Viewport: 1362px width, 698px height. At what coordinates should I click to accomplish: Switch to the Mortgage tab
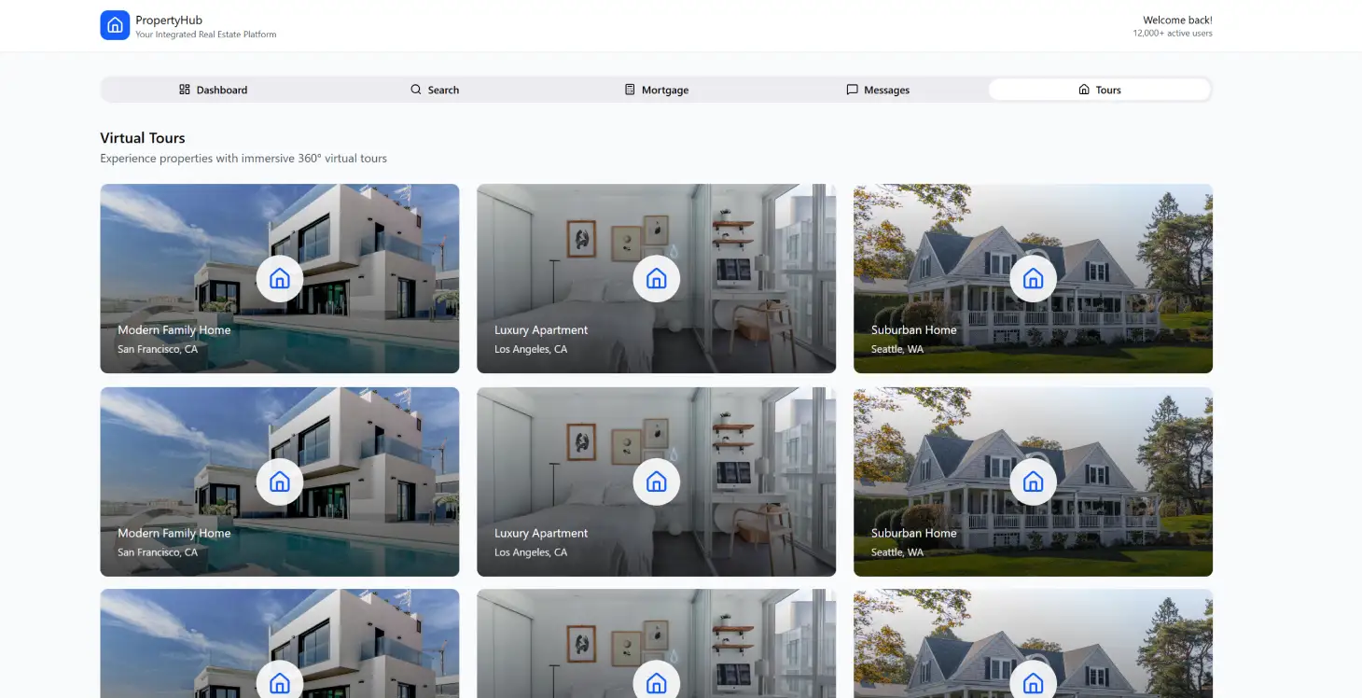coord(657,90)
